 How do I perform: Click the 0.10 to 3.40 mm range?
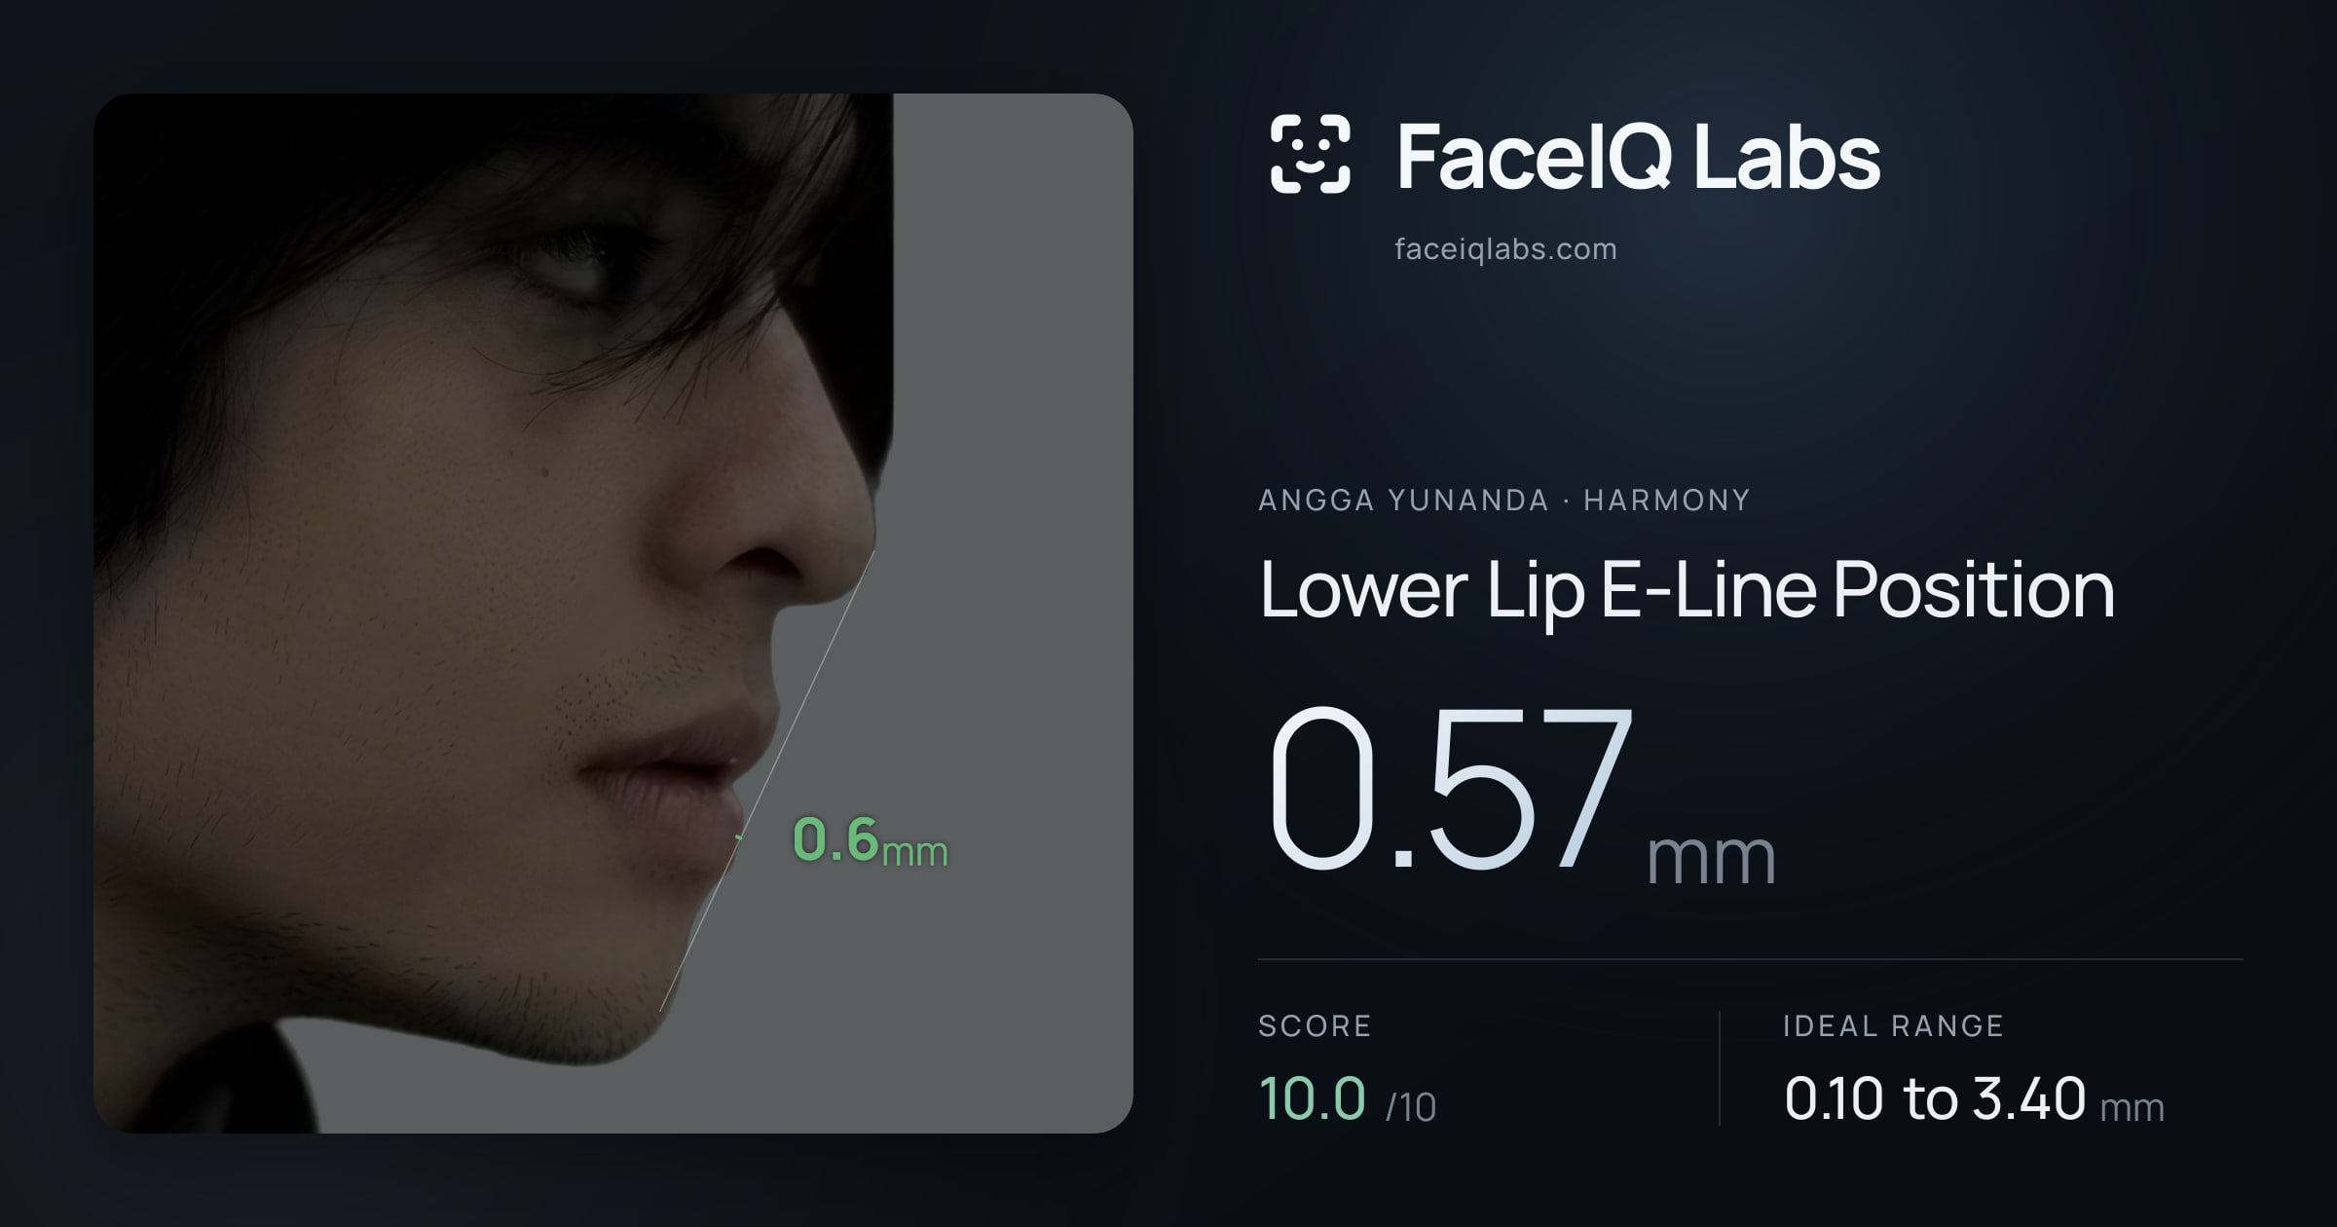tap(1974, 1099)
